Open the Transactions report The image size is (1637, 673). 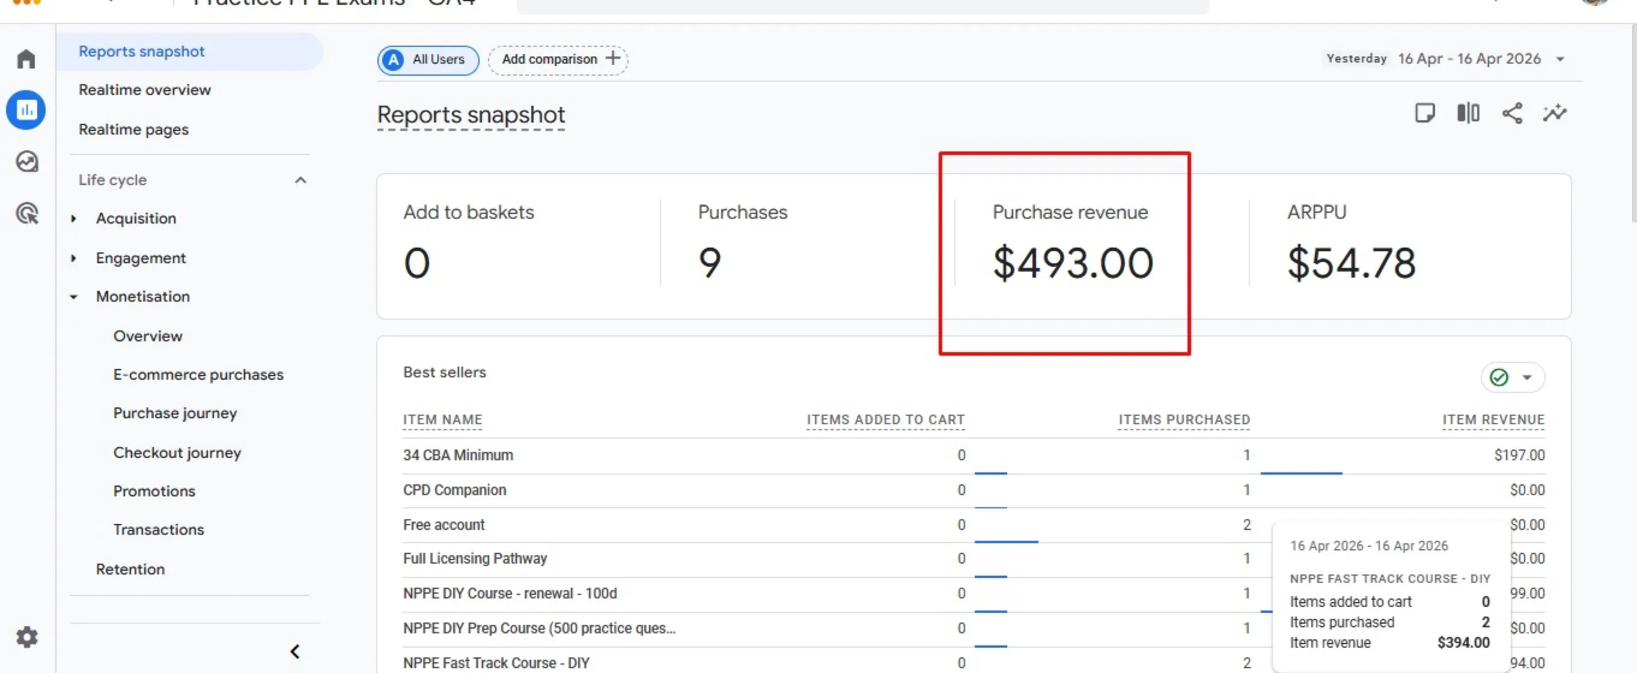tap(158, 529)
